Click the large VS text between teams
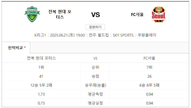Viewport: 191px width, 108px height. [96, 15]
